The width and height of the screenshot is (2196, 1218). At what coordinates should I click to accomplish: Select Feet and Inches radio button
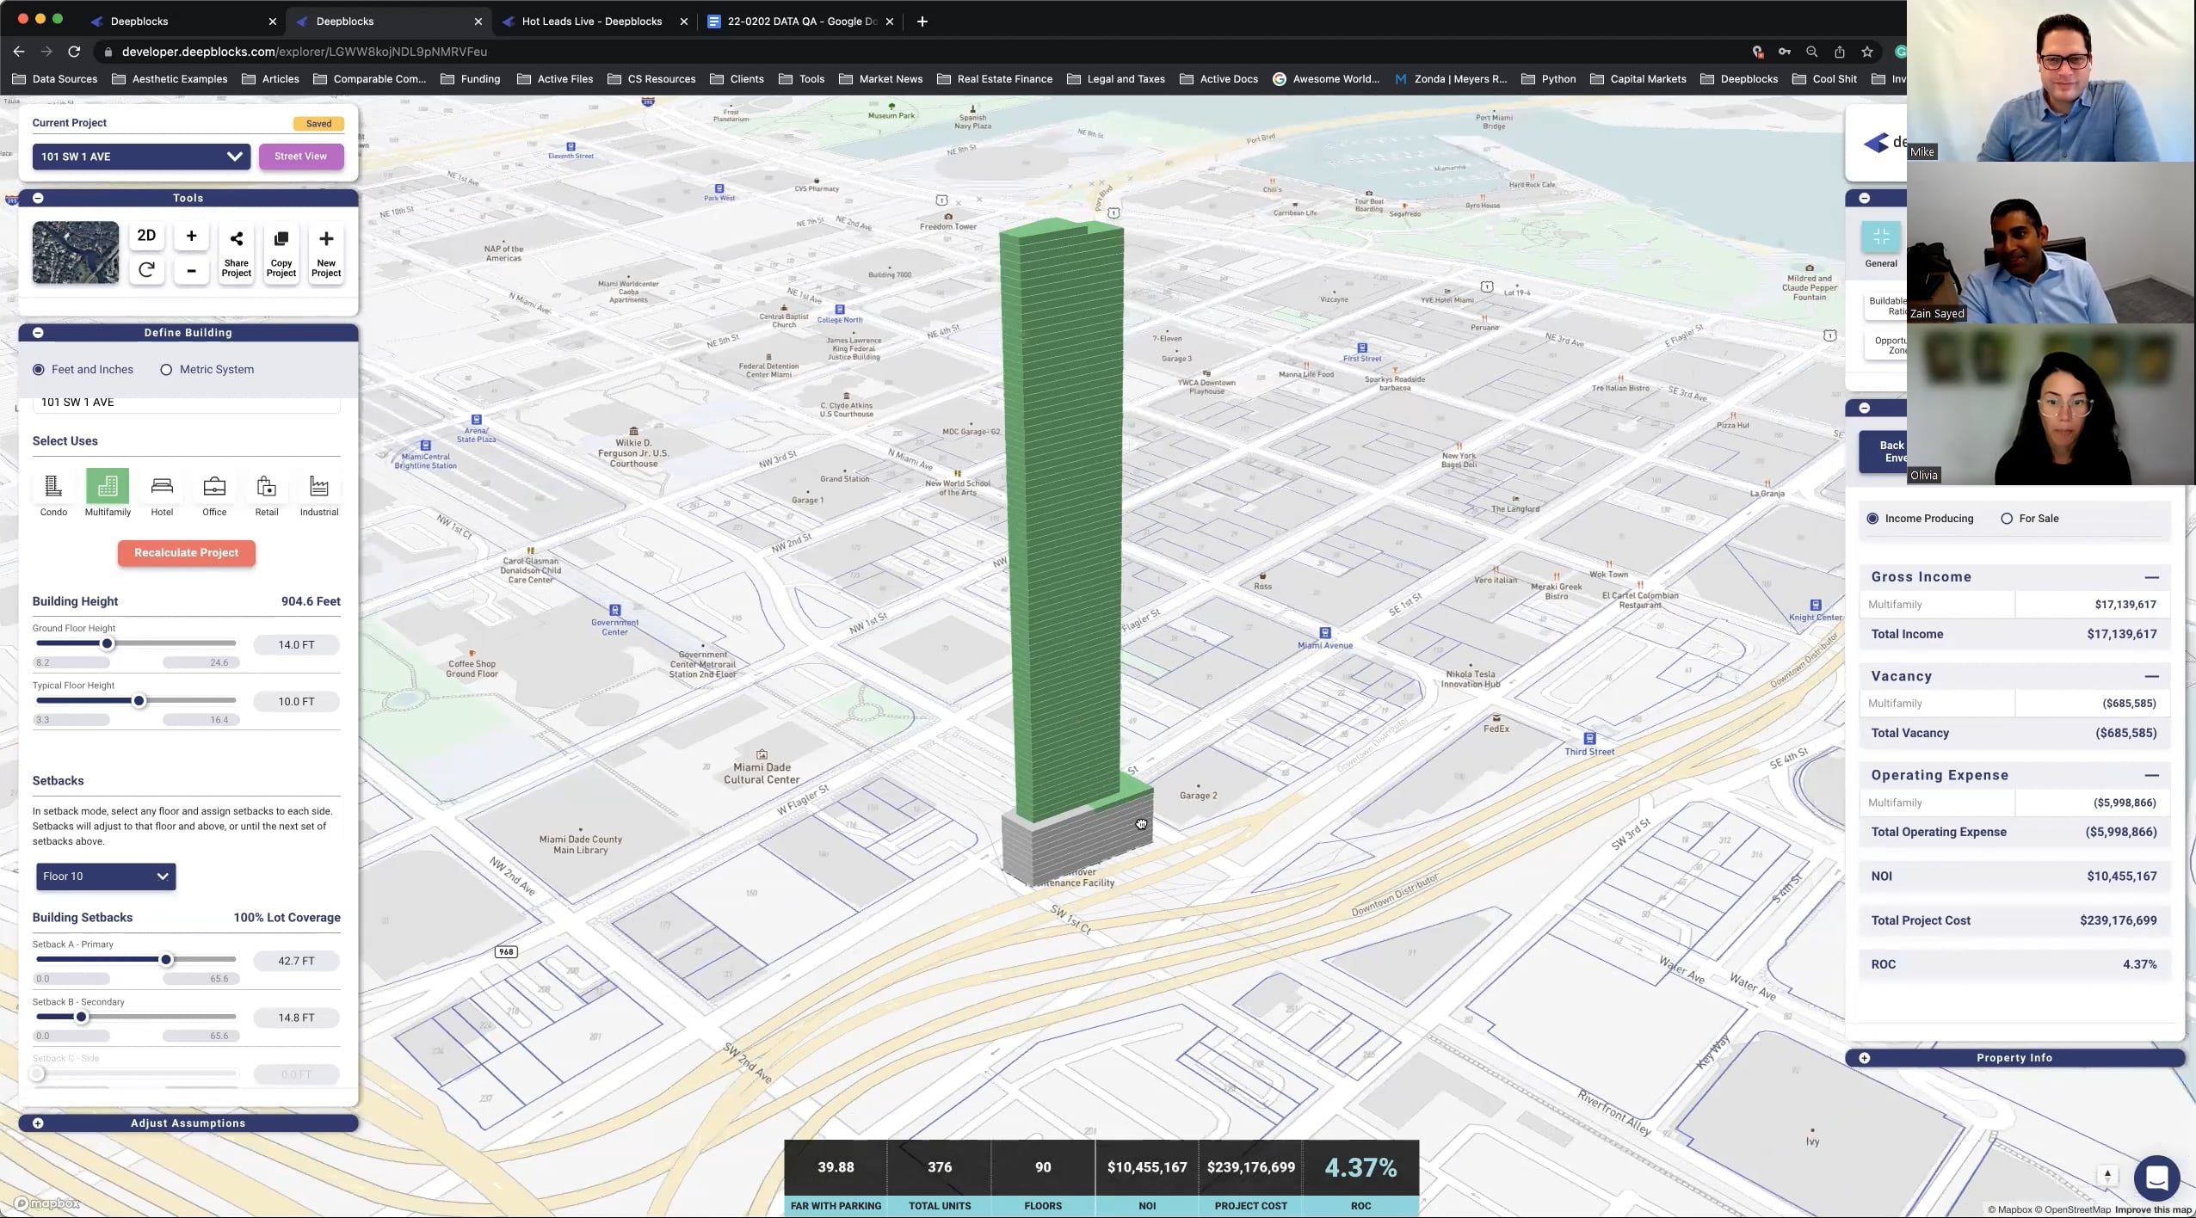point(39,370)
